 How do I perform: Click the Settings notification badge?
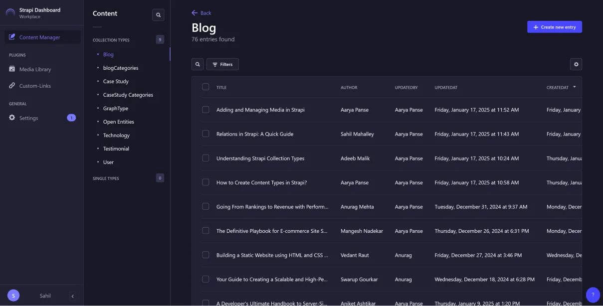click(x=71, y=118)
